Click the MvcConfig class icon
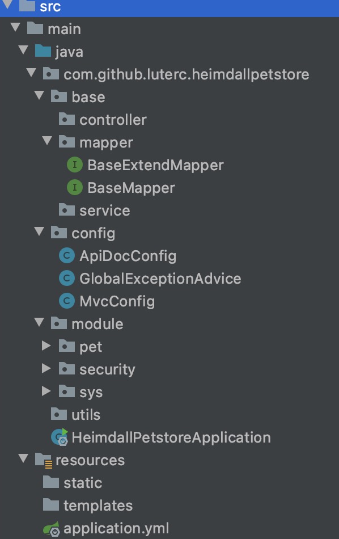 pos(67,301)
